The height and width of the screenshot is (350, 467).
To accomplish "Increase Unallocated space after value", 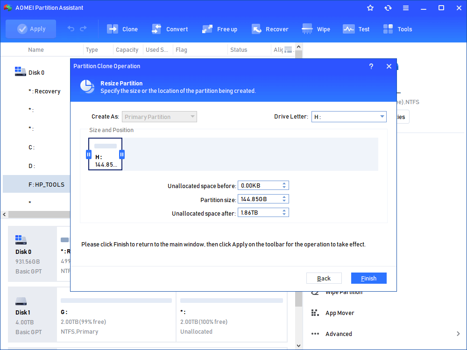I will [284, 211].
